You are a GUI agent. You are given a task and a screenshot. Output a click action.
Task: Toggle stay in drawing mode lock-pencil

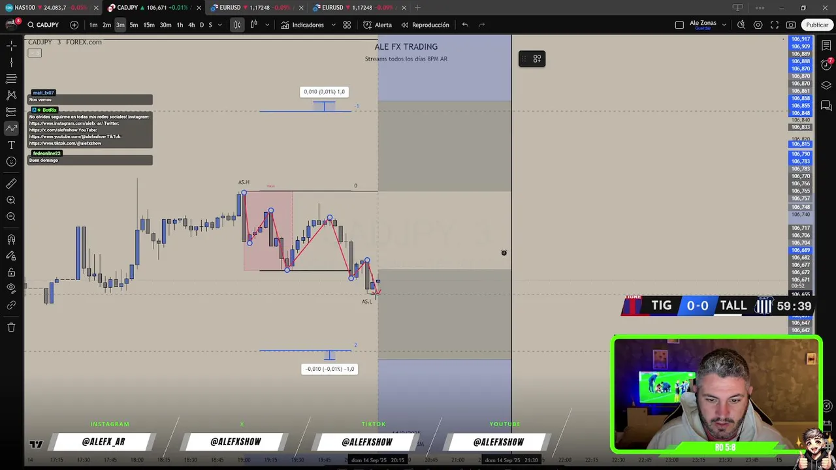click(x=11, y=256)
